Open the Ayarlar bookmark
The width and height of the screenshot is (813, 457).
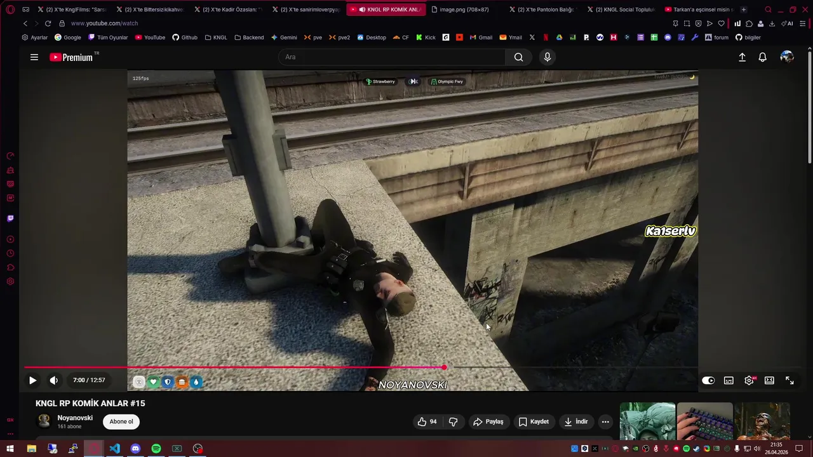[35, 37]
